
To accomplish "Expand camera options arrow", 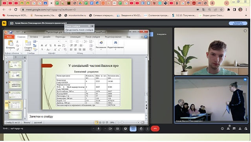I will 105,129.
